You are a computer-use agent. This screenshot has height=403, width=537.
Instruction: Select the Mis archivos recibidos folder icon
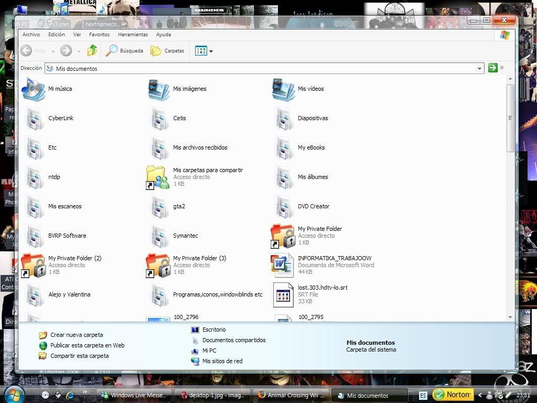159,148
